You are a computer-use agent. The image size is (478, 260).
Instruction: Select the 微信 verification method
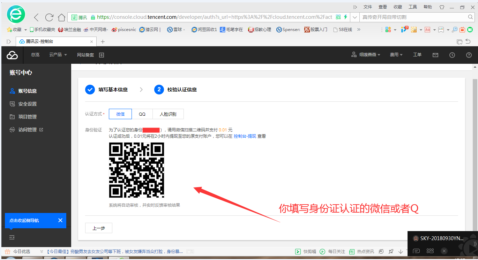click(x=120, y=114)
